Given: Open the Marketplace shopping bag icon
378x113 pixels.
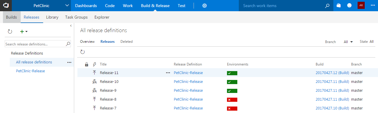Looking at the screenshot, I should point(338,6).
